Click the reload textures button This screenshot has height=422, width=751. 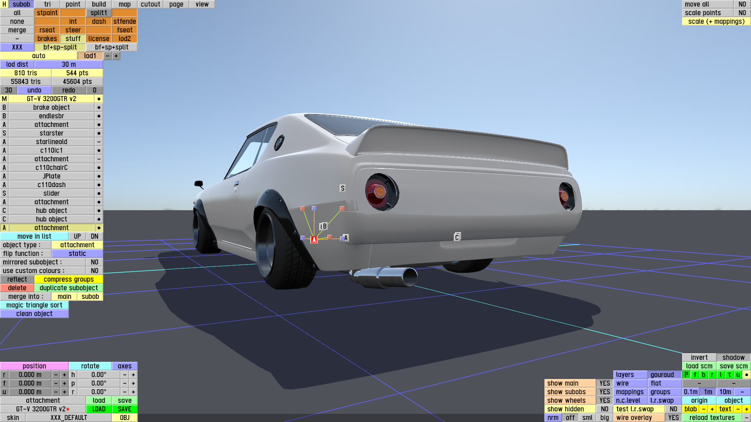click(711, 418)
